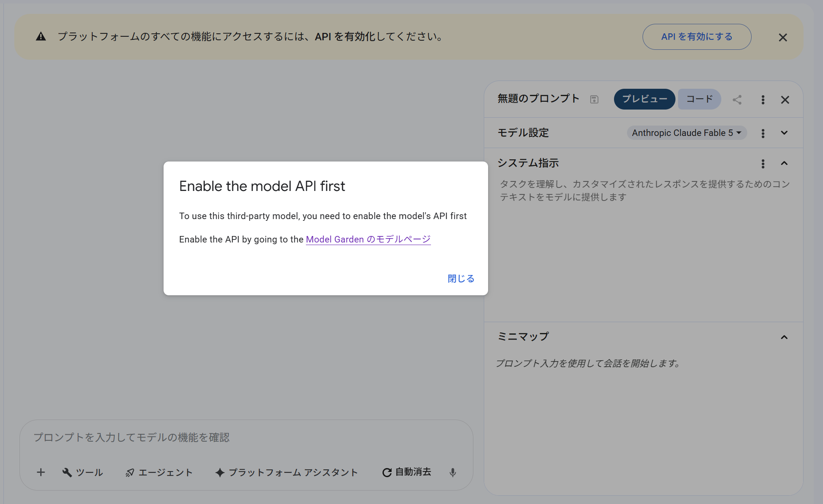Viewport: 823px width, 504px height.
Task: Click 閉じる to close the dialog
Action: [x=461, y=278]
